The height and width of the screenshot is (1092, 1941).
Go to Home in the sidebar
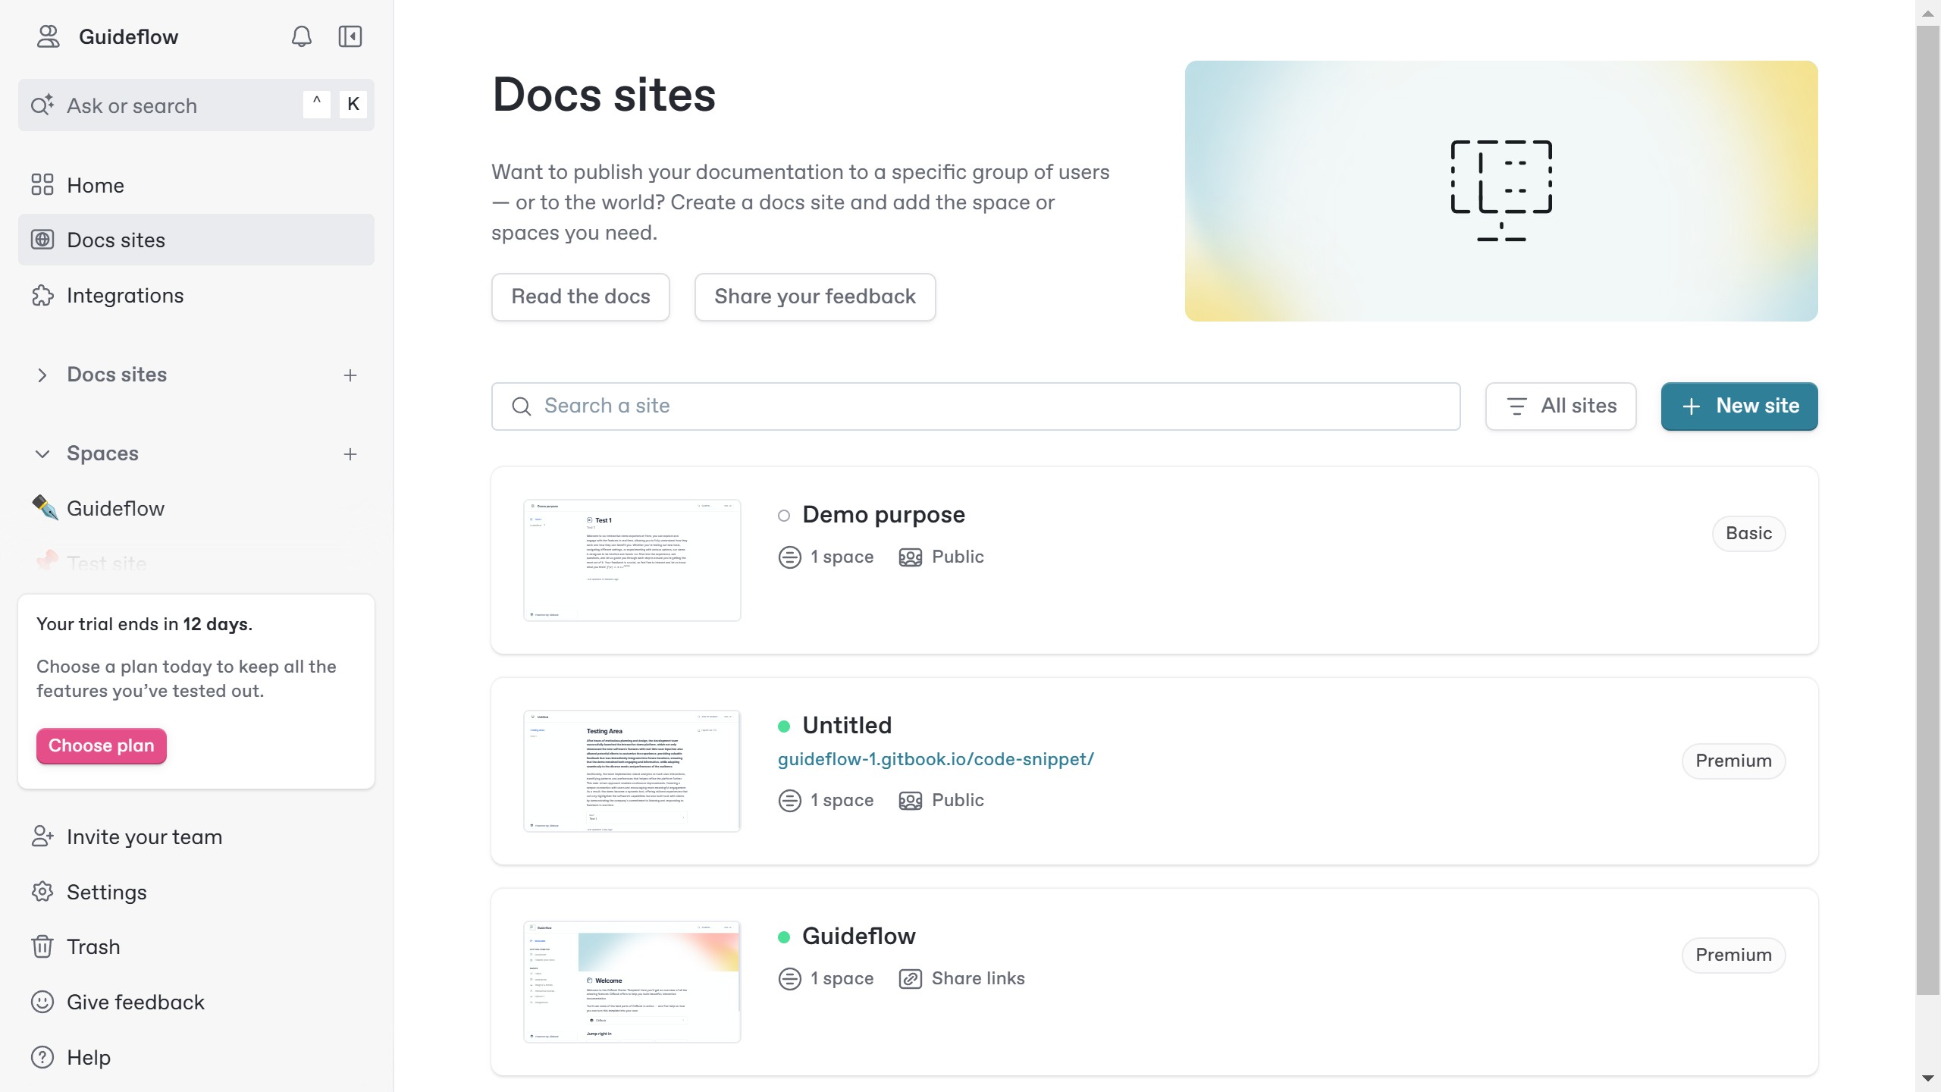pos(196,185)
